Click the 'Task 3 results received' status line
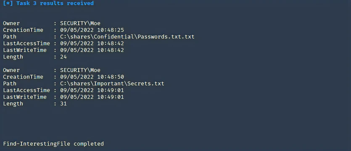The width and height of the screenshot is (351, 151). click(x=48, y=3)
